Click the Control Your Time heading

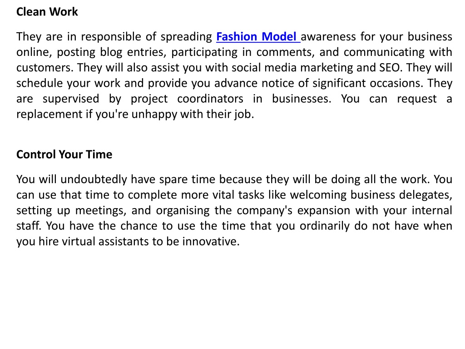[64, 155]
